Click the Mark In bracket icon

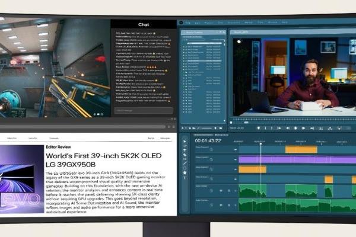265,128
